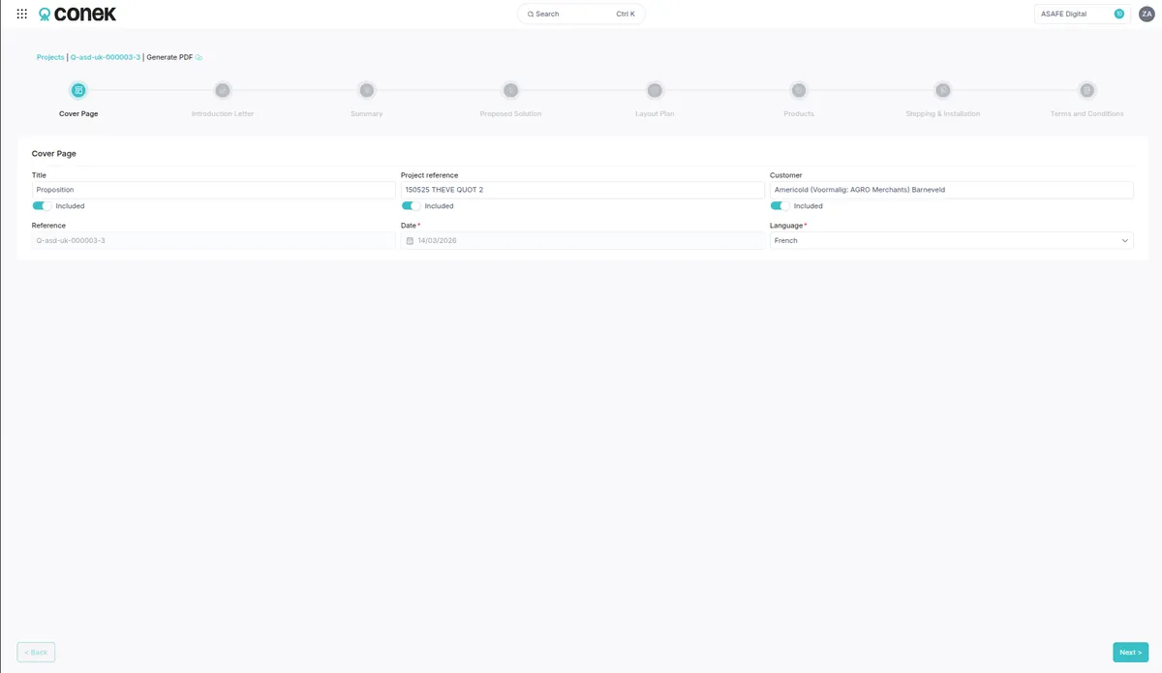1162x673 pixels.
Task: Click the Back button
Action: point(36,653)
